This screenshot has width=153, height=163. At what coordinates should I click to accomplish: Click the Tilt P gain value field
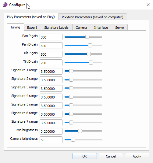51,54
